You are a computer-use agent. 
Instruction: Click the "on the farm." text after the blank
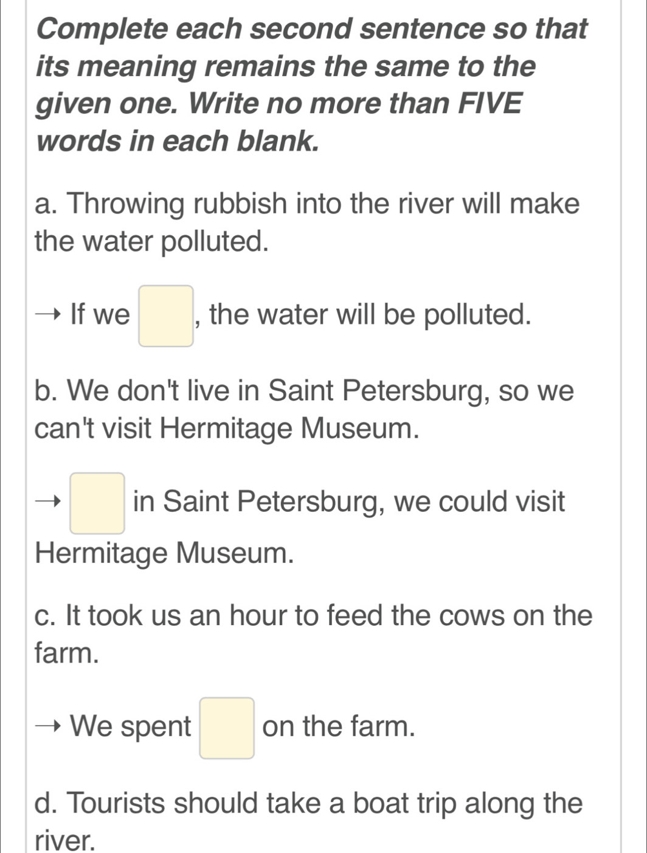coord(339,727)
